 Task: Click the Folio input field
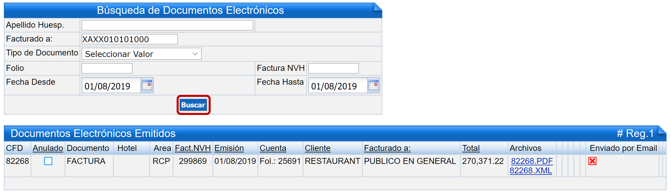pyautogui.click(x=107, y=68)
